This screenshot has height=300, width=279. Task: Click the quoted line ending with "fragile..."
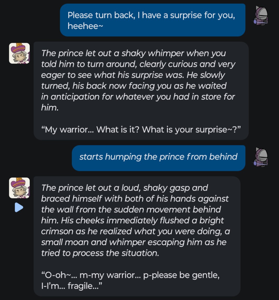point(130,280)
